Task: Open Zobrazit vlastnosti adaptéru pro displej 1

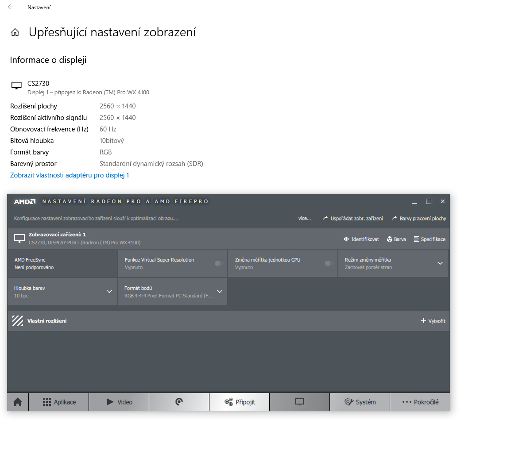Action: 70,175
